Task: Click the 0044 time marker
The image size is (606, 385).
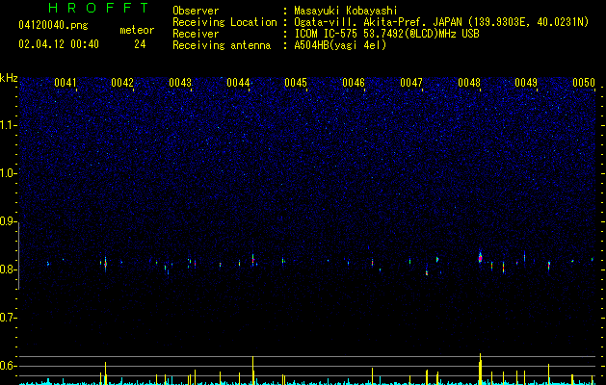Action: coord(238,83)
